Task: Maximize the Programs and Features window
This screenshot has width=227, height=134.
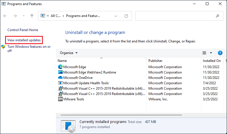Action: tap(207, 4)
